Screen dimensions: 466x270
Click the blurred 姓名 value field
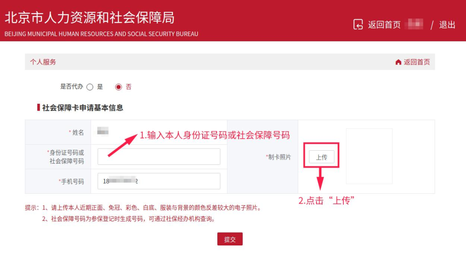(x=103, y=131)
